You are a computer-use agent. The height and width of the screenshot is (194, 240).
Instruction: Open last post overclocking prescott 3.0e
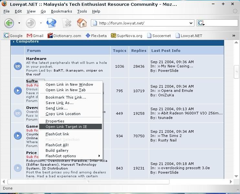point(185,168)
